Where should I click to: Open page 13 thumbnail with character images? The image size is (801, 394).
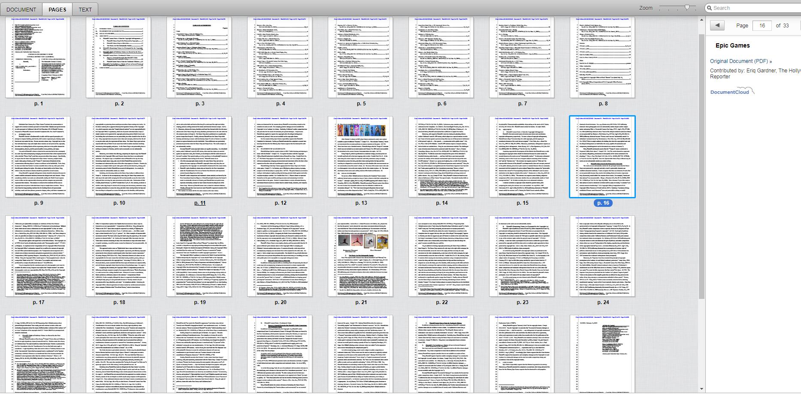(360, 157)
